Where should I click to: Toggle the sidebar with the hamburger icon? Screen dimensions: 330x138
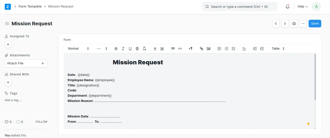[7, 24]
